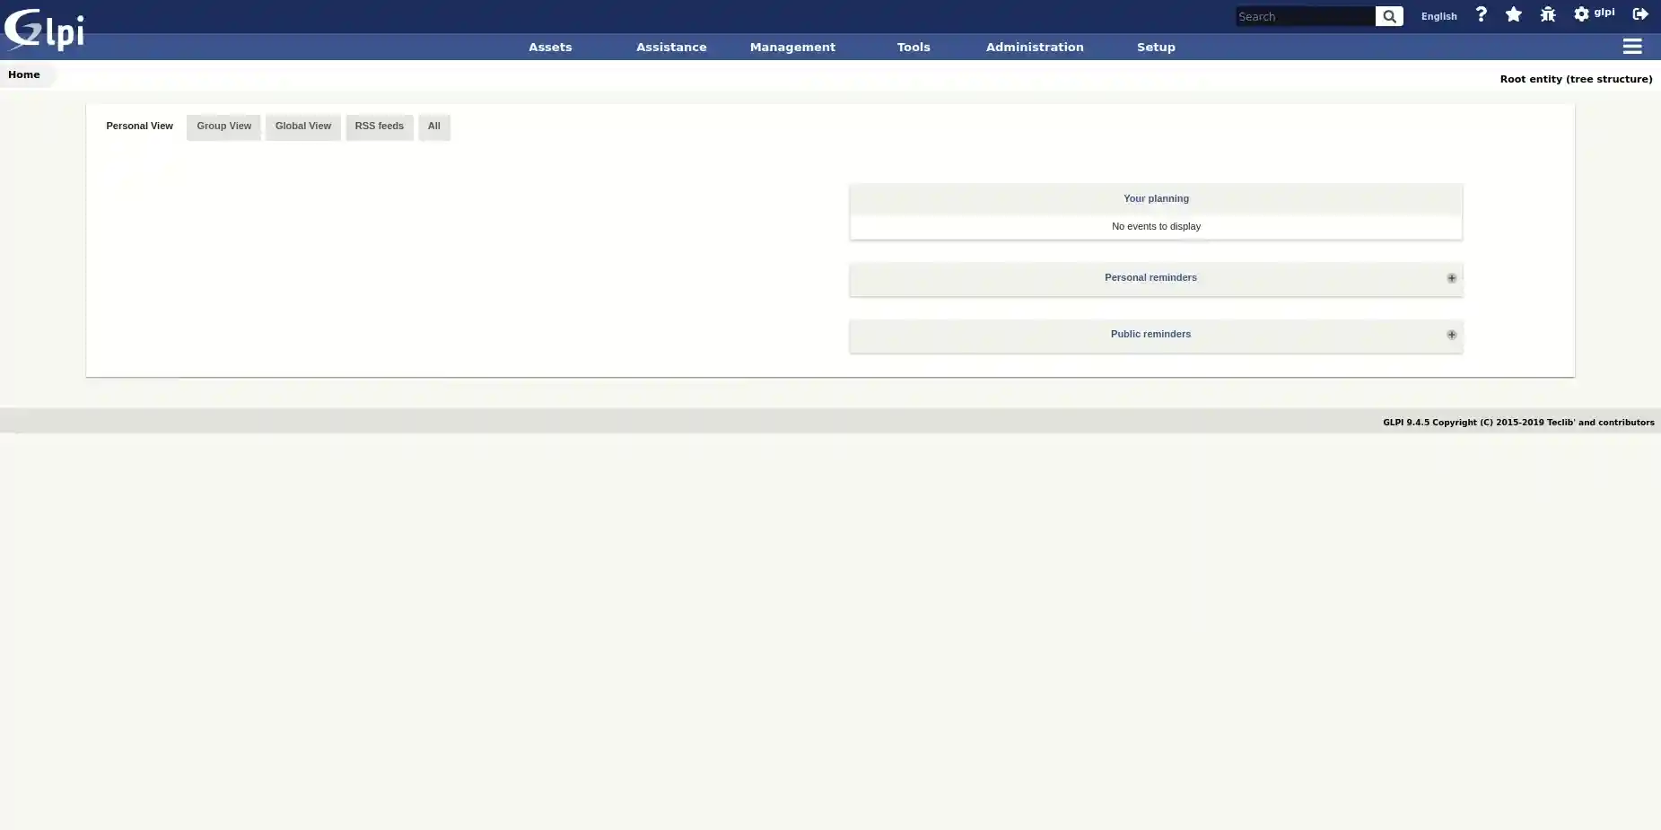Screen dimensions: 1661x830
Task: Open user preferences with the gear icon
Action: pos(1581,13)
